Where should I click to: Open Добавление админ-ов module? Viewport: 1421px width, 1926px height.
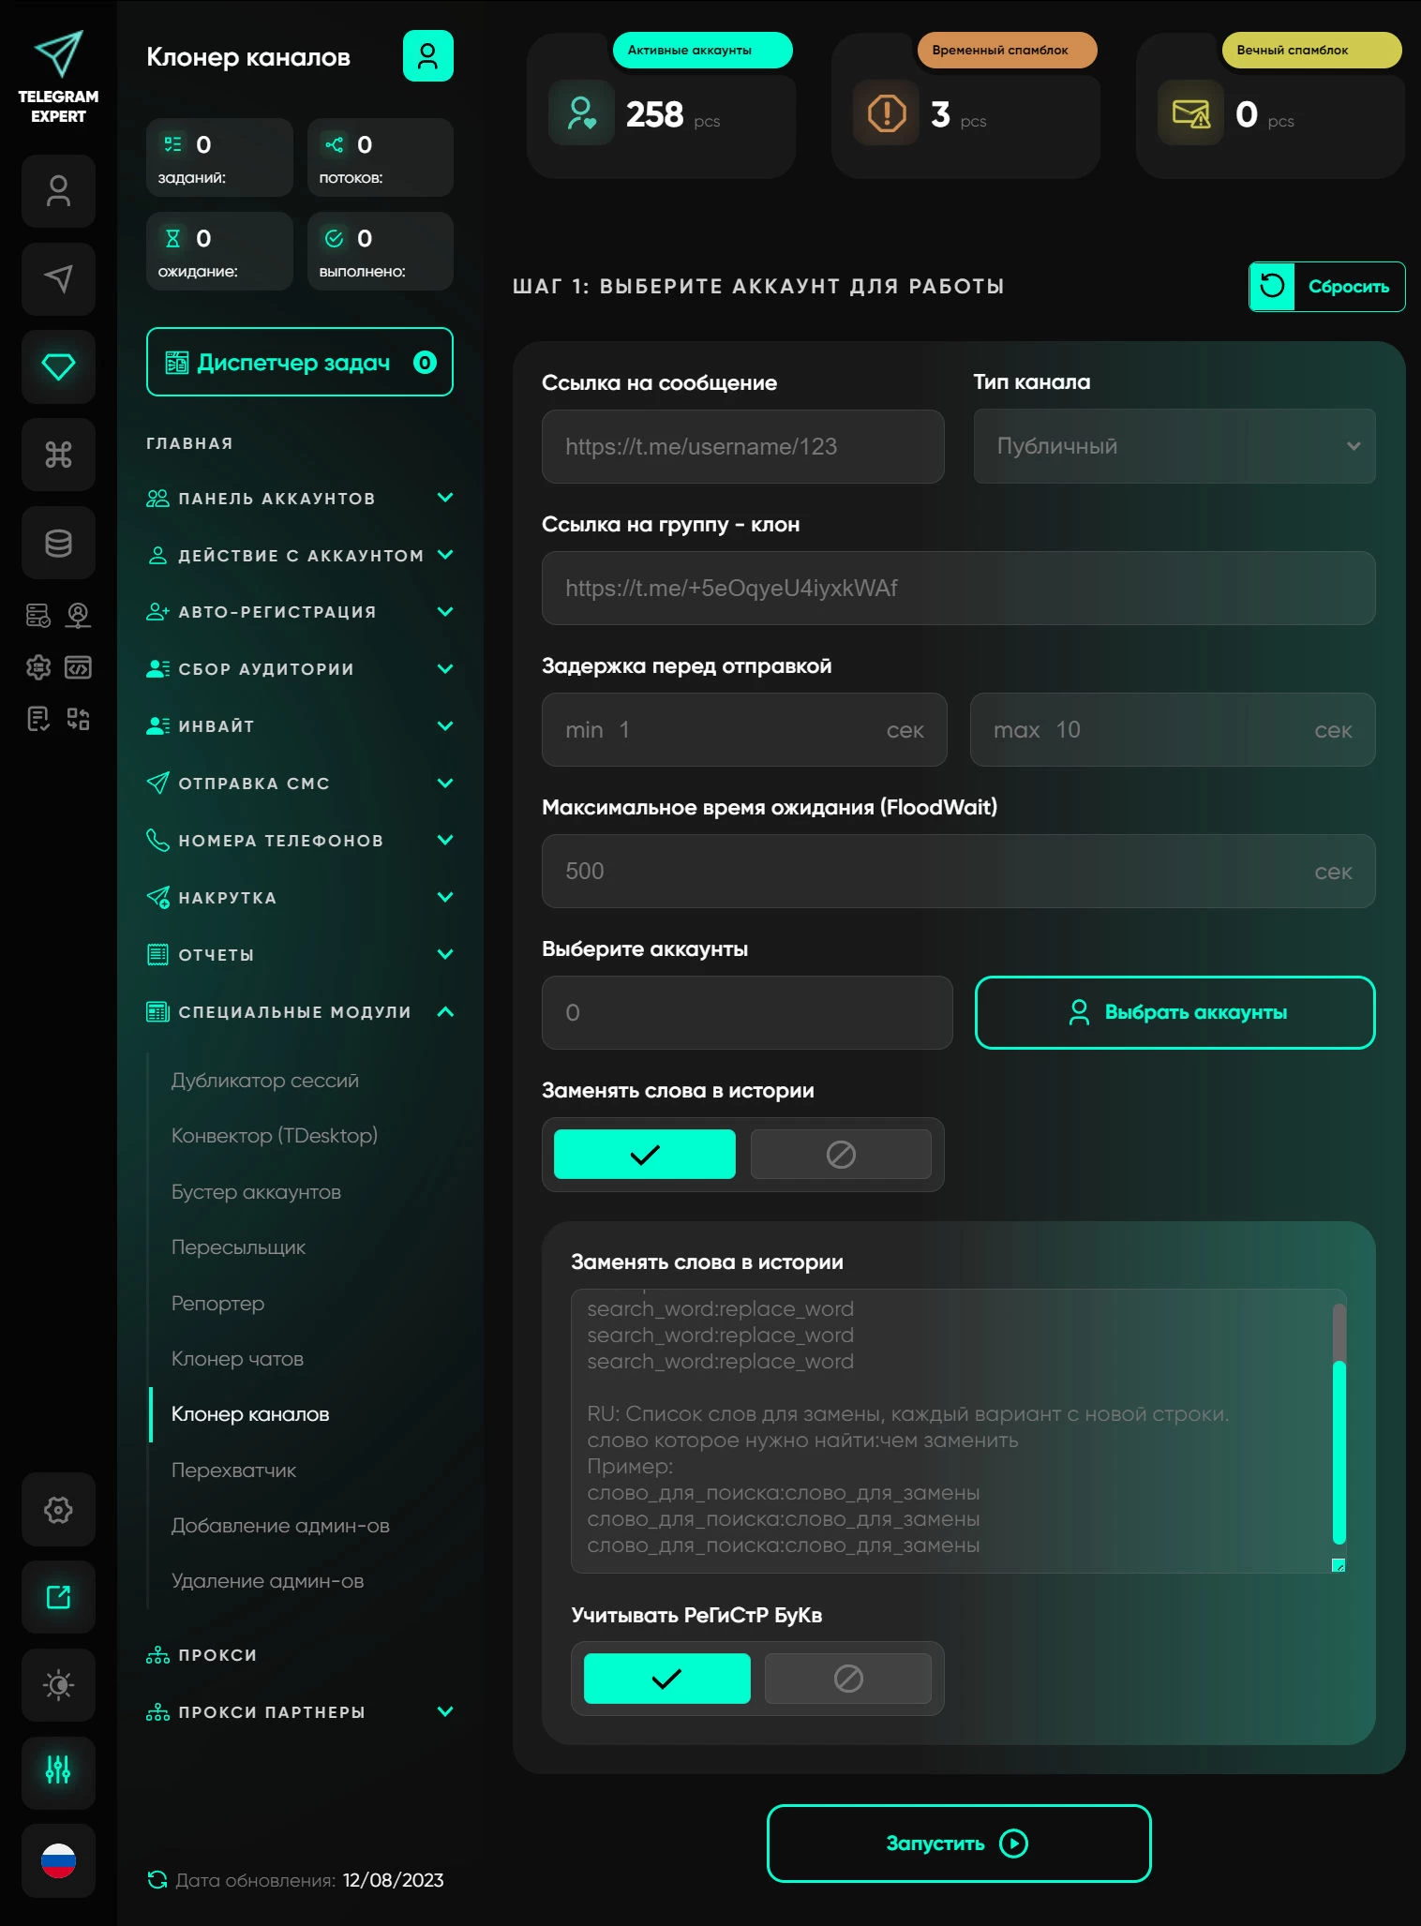[280, 1526]
